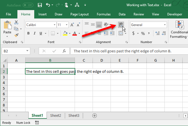Viewport: 188px width, 126px height.
Task: Click the Cut scissors icon
Action: click(x=16, y=23)
